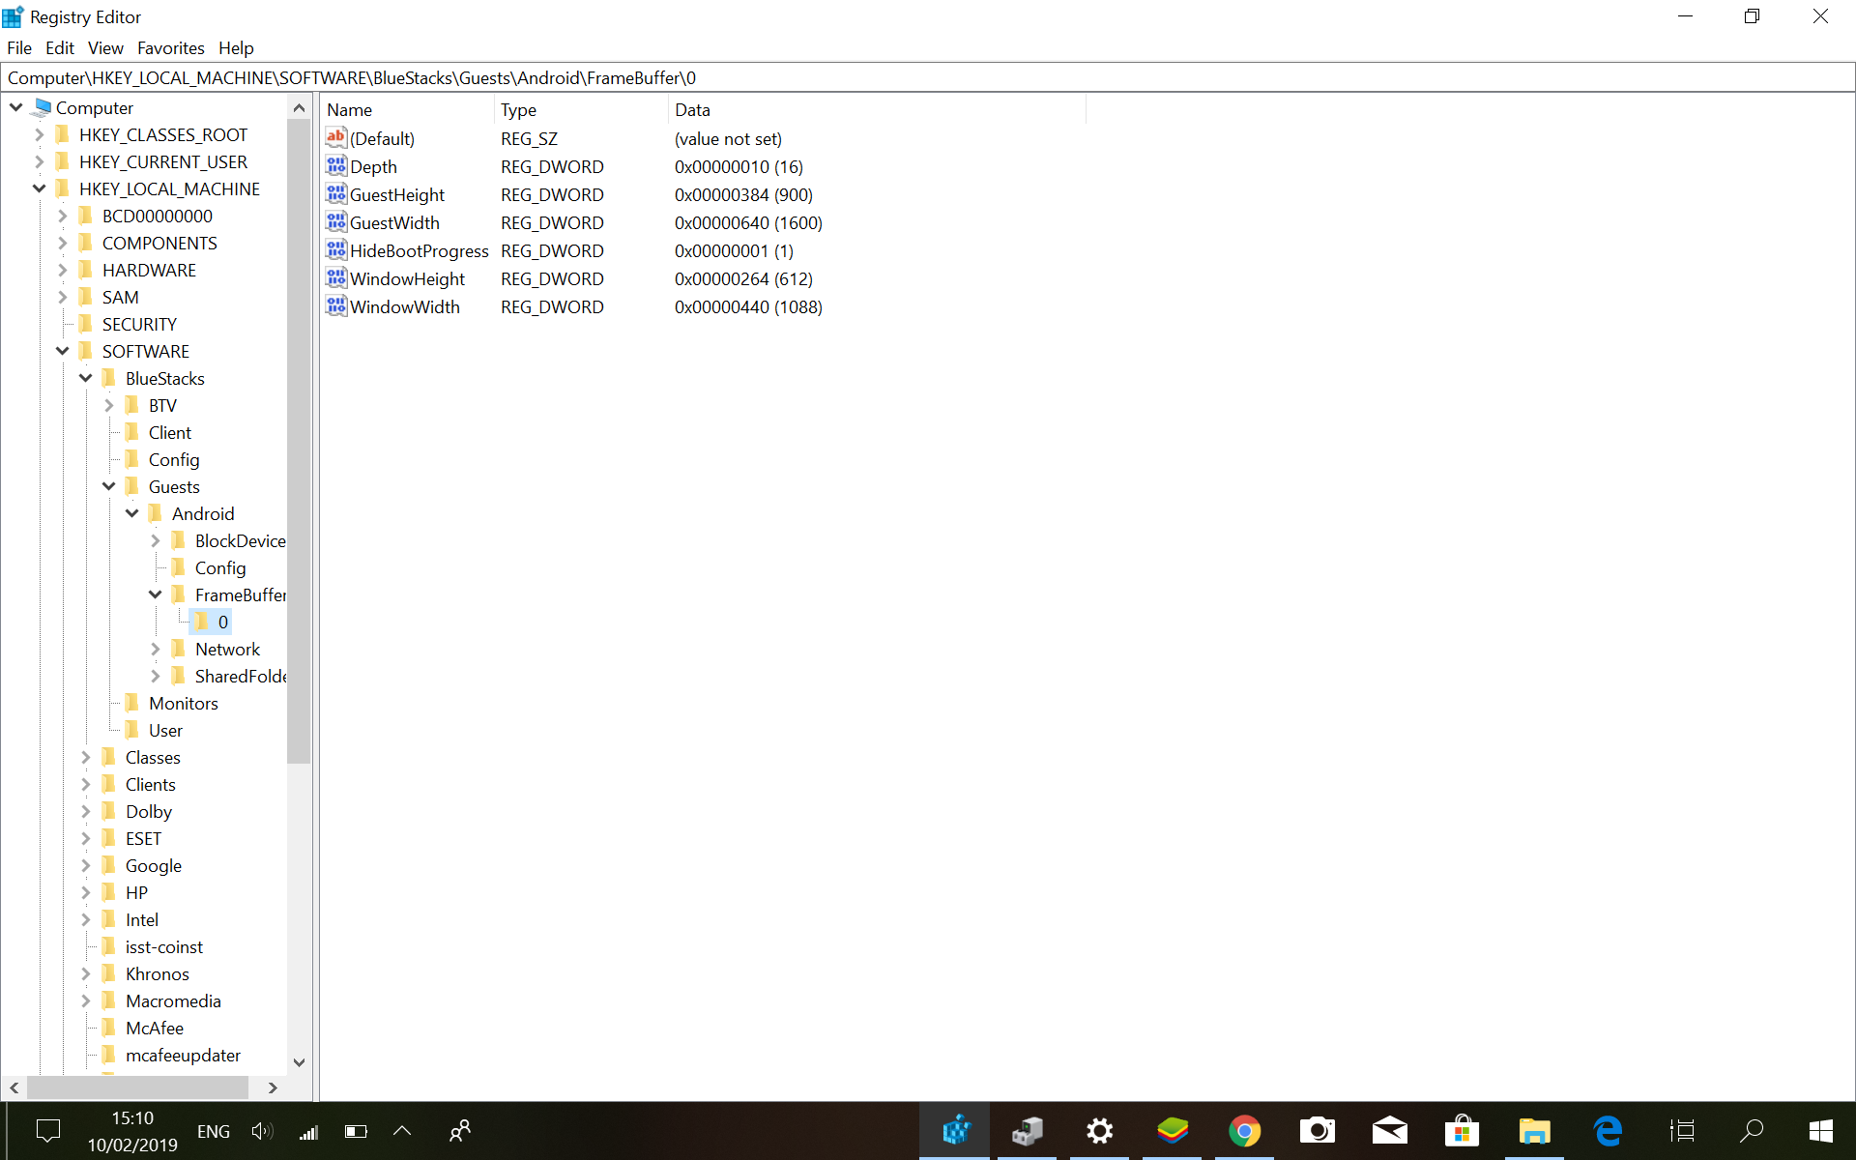Select the 0 key under FrameBuffer
Screen dimensions: 1856x1160
(x=222, y=622)
